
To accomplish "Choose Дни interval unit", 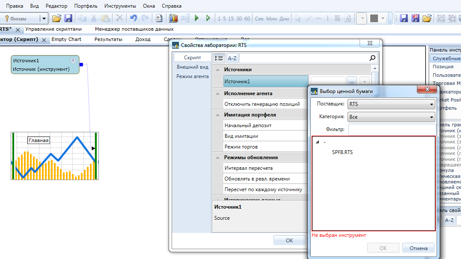I will 284,19.
